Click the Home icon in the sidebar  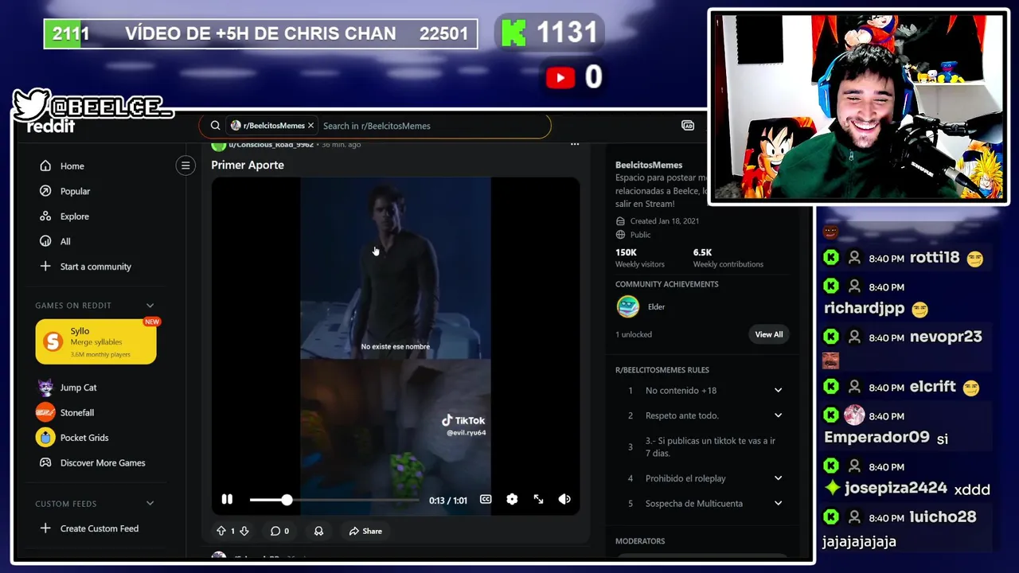click(x=45, y=166)
